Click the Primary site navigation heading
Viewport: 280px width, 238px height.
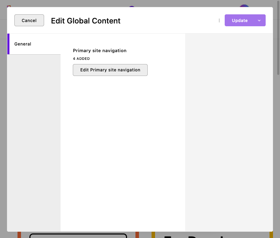(x=99, y=51)
